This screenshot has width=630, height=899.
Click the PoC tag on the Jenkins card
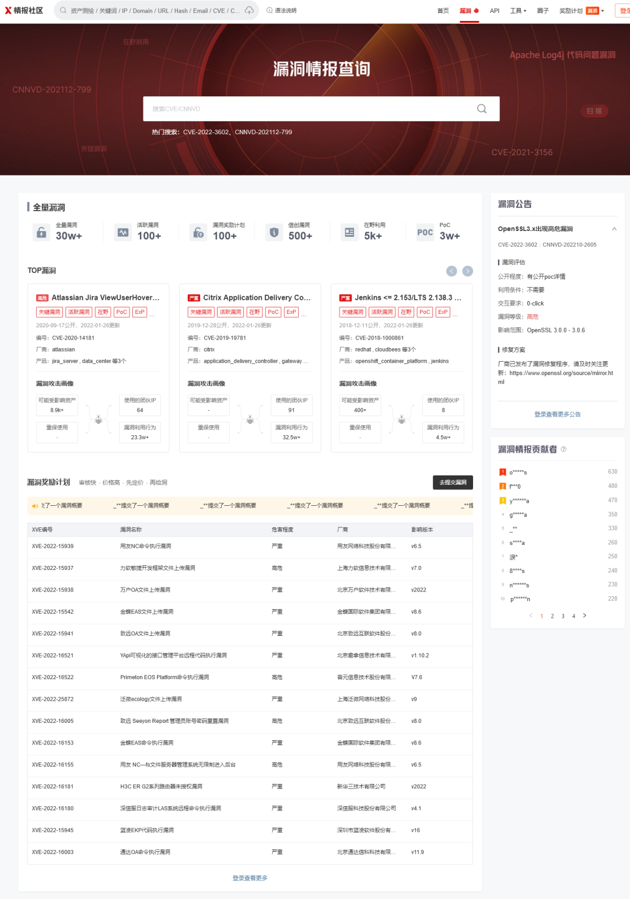[x=425, y=312]
